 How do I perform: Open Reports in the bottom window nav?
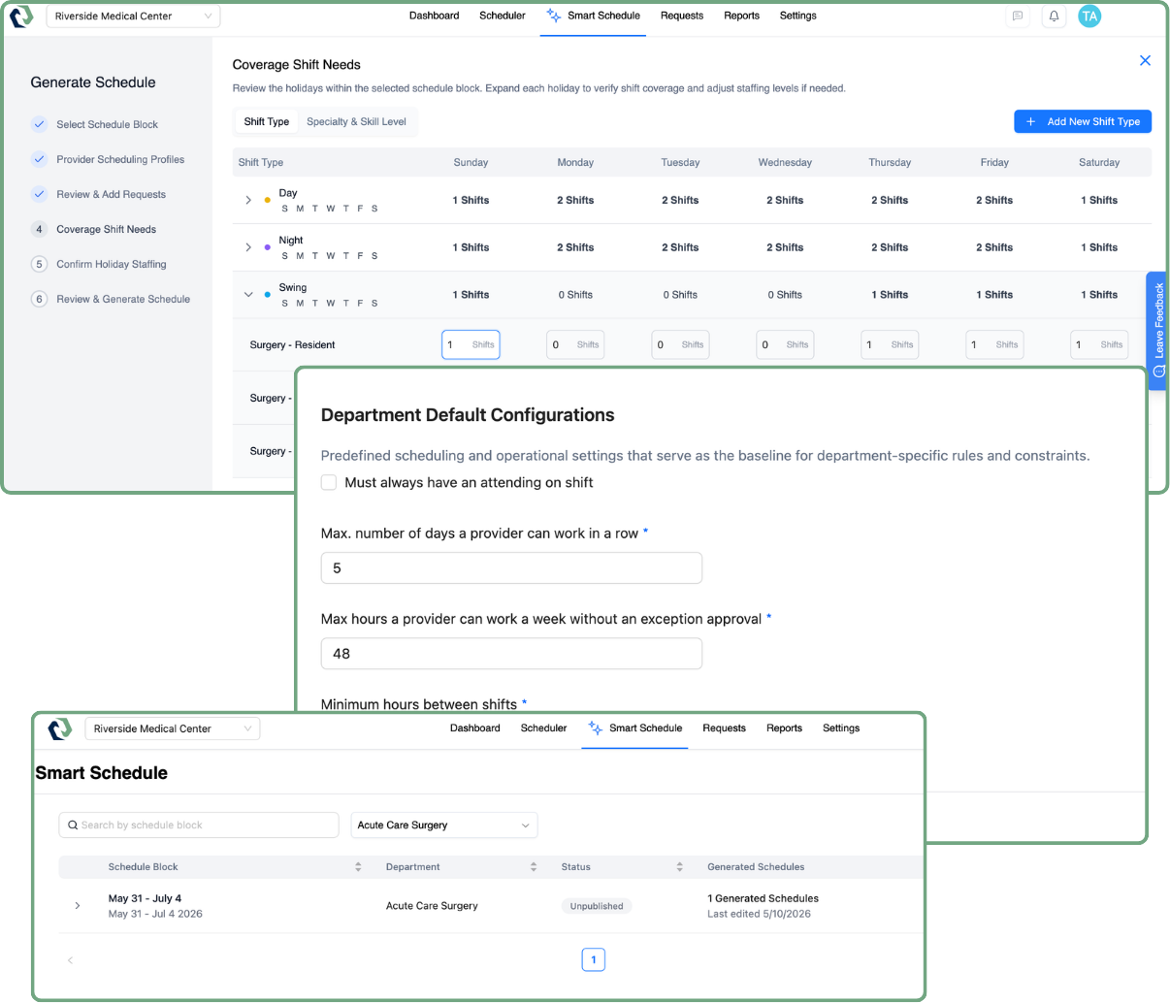(784, 728)
